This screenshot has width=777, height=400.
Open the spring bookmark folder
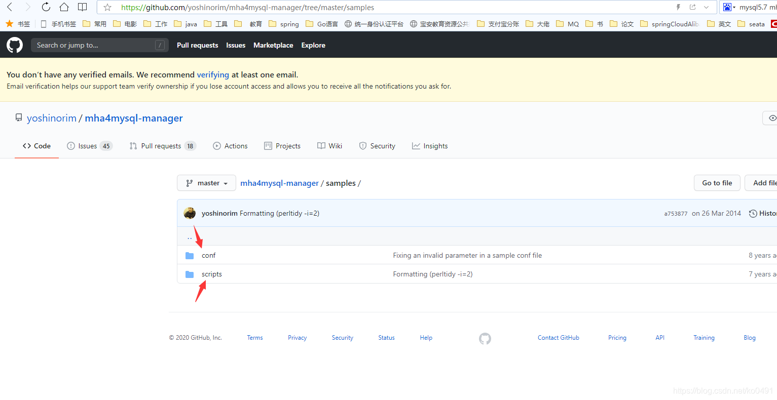(284, 24)
